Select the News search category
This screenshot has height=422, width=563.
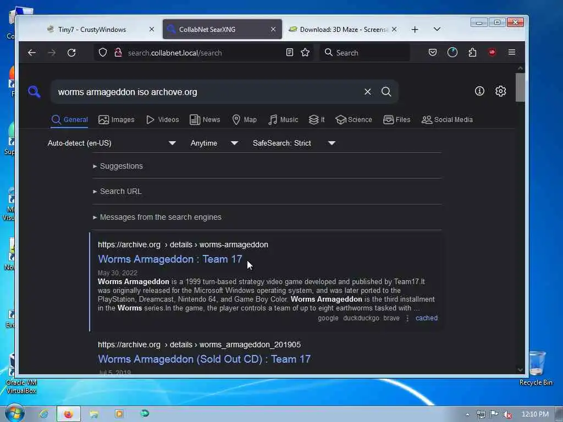tap(205, 119)
